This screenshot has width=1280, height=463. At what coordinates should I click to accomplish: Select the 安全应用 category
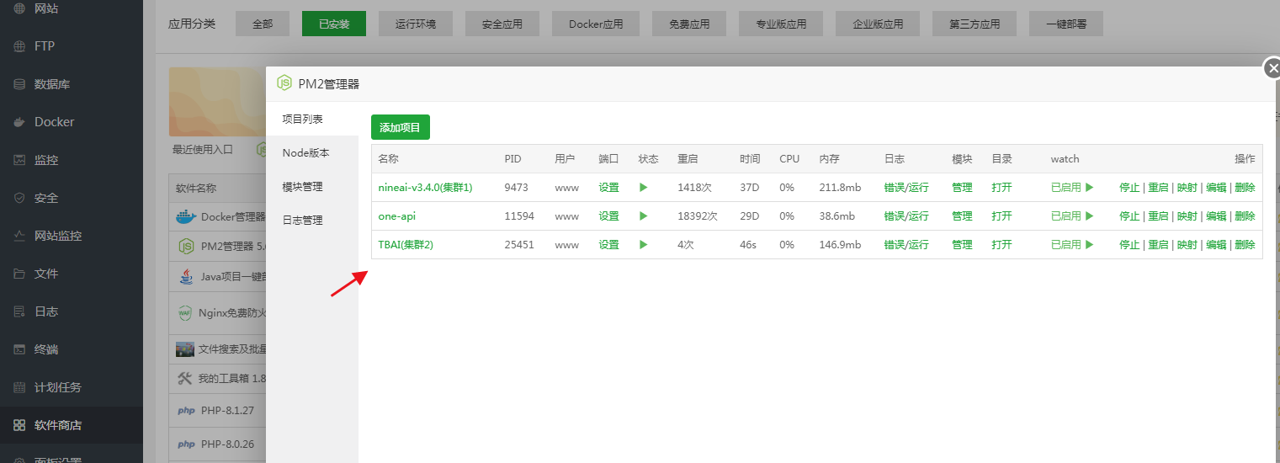coord(502,24)
